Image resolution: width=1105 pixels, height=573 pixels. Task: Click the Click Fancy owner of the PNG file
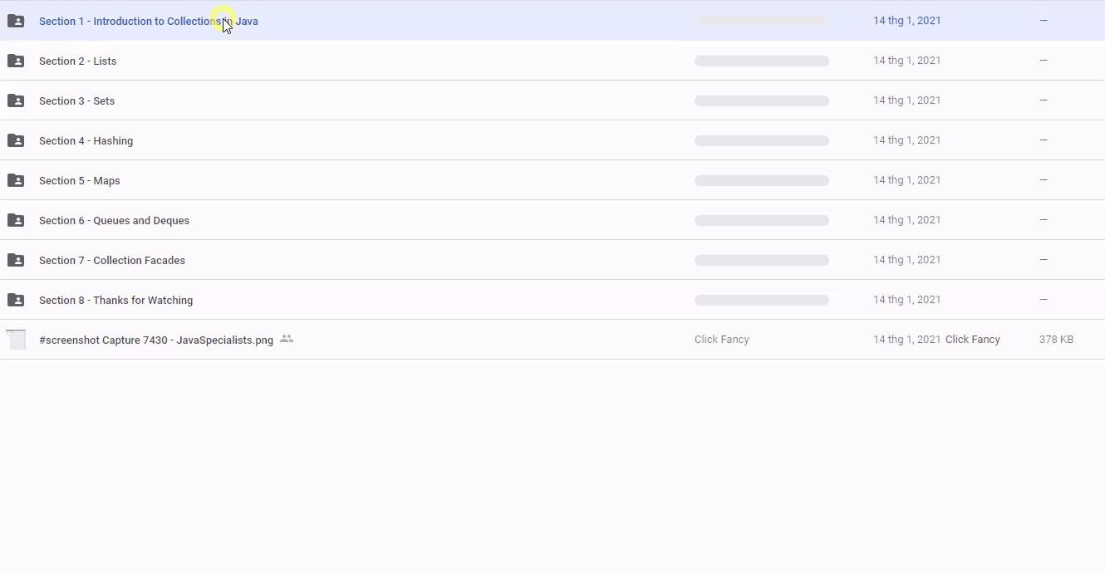click(x=721, y=340)
